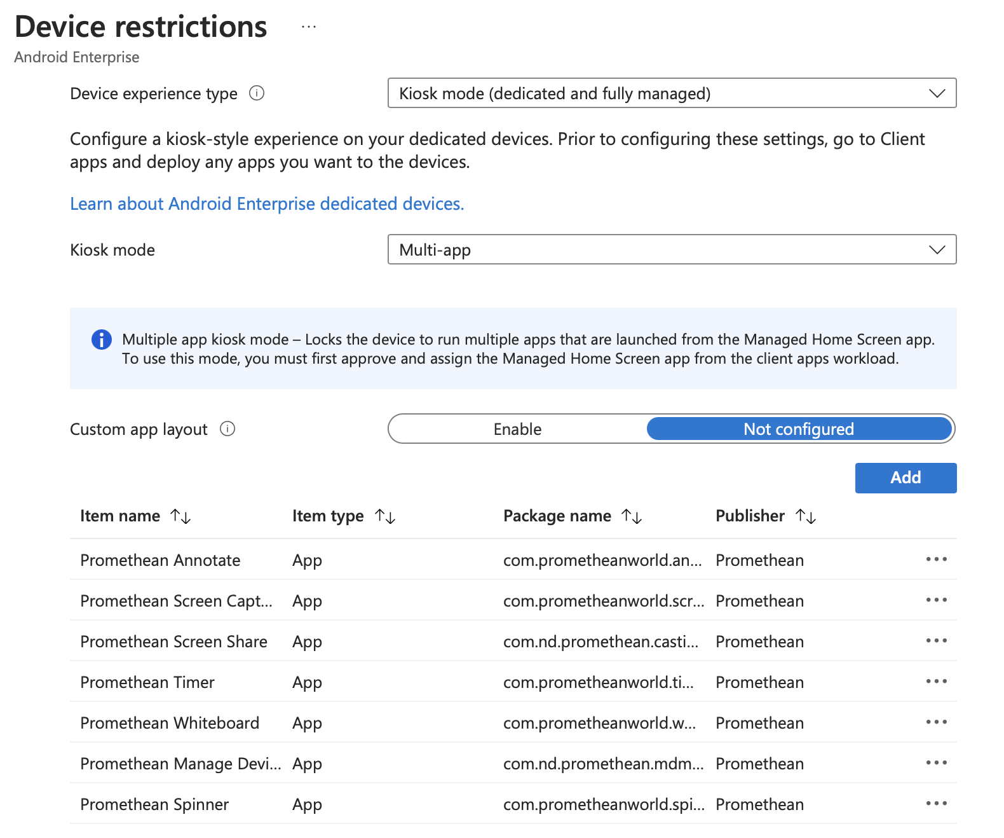
Task: Select the Promethean Spinner item name
Action: pos(154,804)
